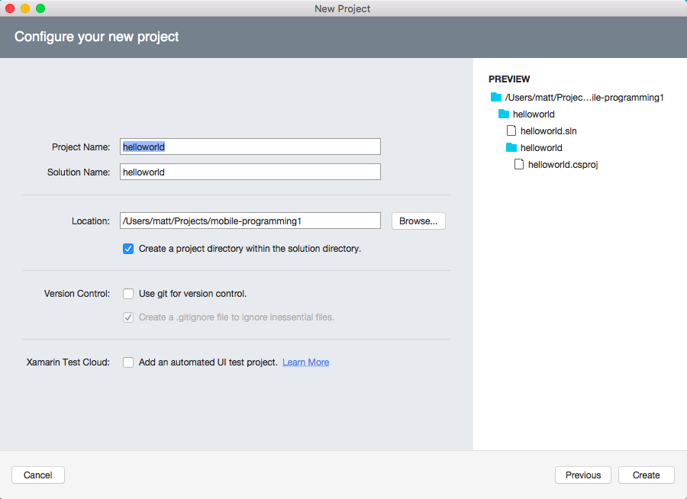Click the helloworld.csproj file icon
Image resolution: width=687 pixels, height=499 pixels.
click(519, 164)
